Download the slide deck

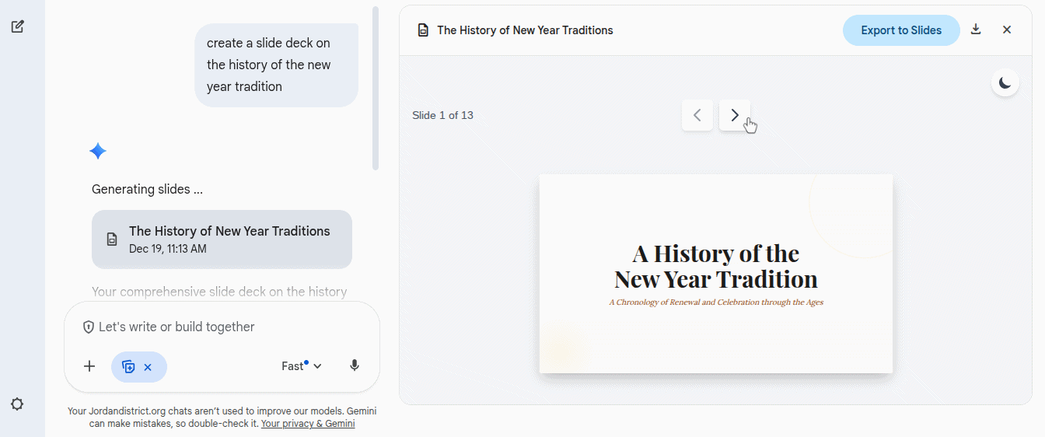[x=976, y=30]
